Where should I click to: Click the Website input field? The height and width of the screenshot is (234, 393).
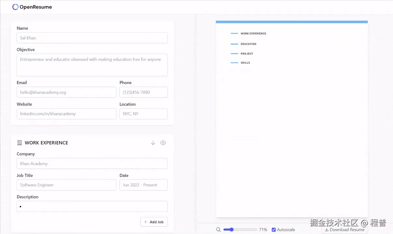click(66, 114)
